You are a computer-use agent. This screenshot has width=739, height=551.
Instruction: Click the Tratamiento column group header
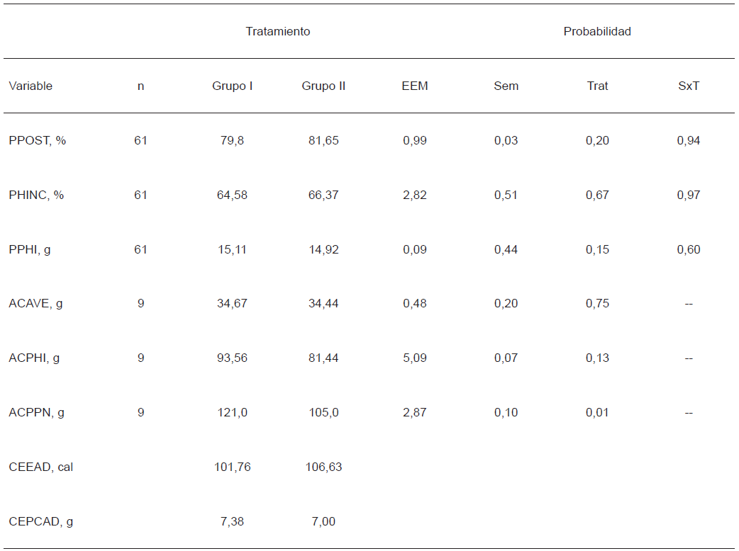tap(278, 31)
